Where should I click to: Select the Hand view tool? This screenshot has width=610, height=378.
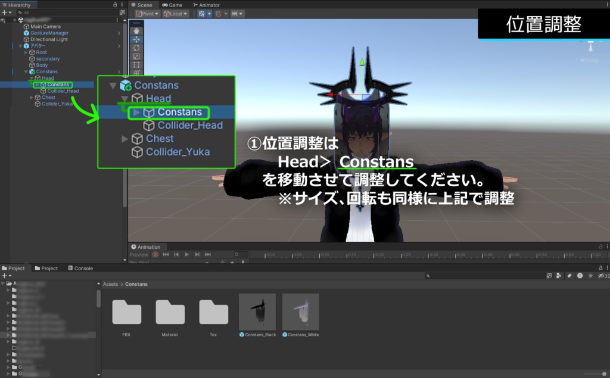pos(136,30)
